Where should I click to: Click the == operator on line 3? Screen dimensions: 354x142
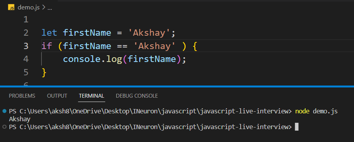(x=122, y=46)
